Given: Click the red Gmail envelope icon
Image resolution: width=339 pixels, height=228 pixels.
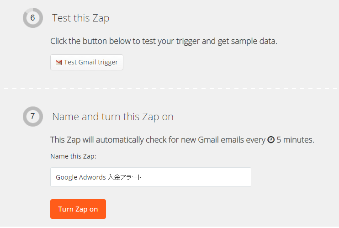Looking at the screenshot, I should [x=59, y=63].
